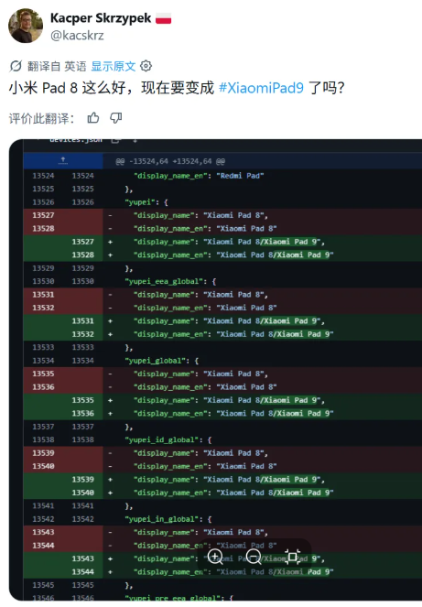The image size is (422, 607).
Task: Click the 评价此翻译 label
Action: click(41, 118)
